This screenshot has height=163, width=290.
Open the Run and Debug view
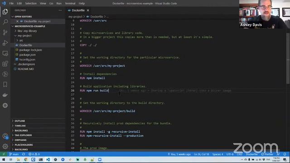[x=5, y=43]
